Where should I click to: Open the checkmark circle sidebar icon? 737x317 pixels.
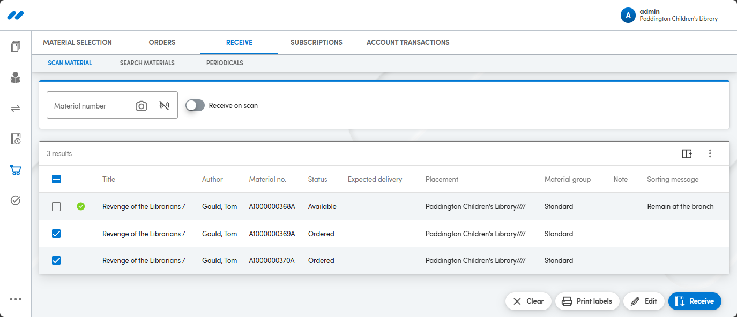click(16, 200)
